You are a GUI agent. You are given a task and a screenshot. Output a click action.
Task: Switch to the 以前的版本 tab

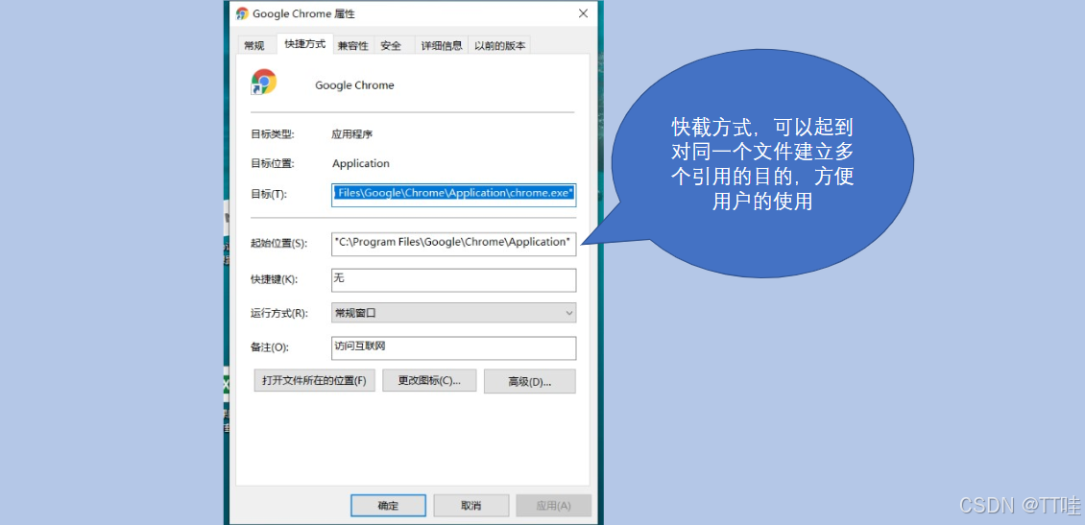click(499, 46)
